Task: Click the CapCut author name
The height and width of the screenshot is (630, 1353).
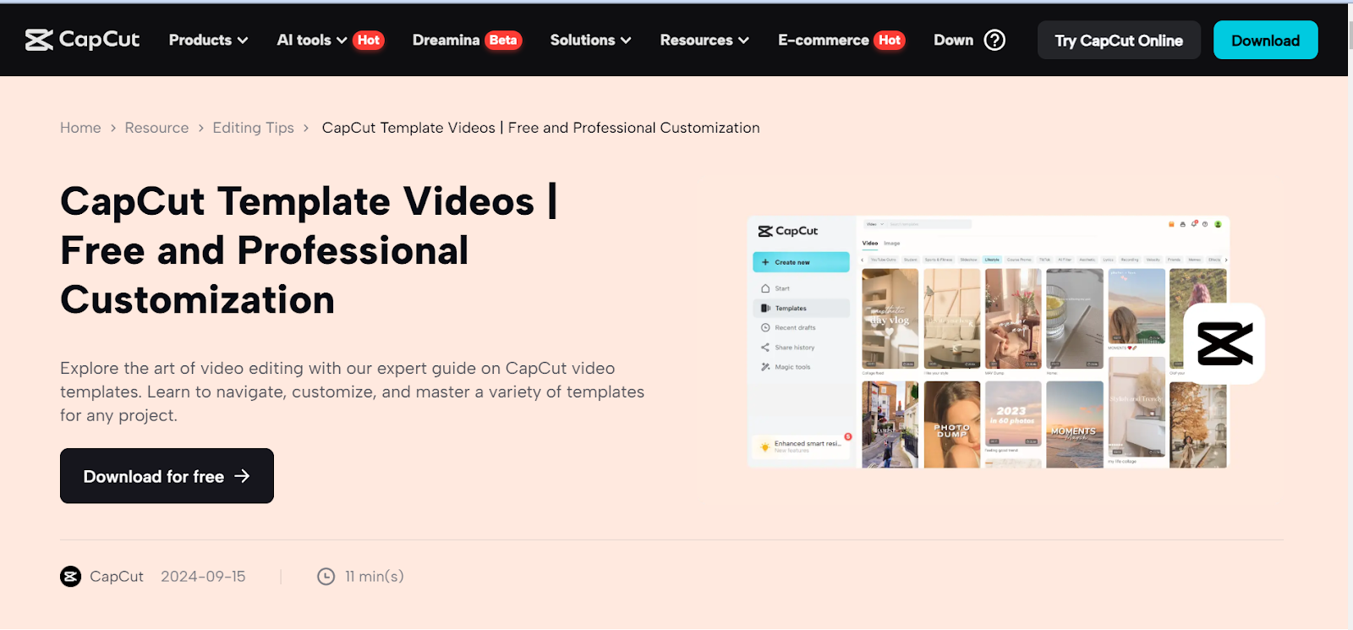Action: coord(117,577)
